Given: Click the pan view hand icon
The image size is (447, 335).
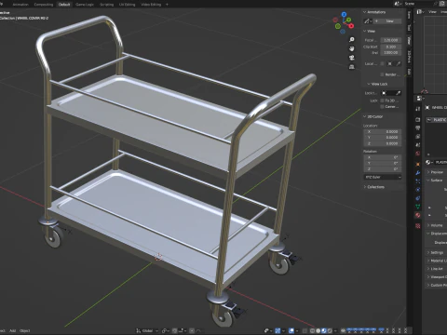Looking at the screenshot, I should pyautogui.click(x=352, y=48).
